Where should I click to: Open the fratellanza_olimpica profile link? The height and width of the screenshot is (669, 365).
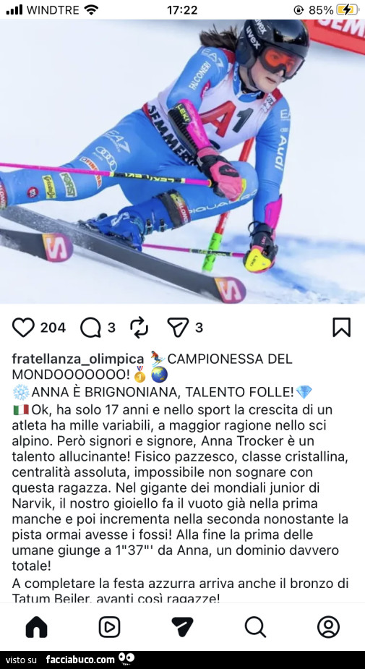(x=78, y=359)
